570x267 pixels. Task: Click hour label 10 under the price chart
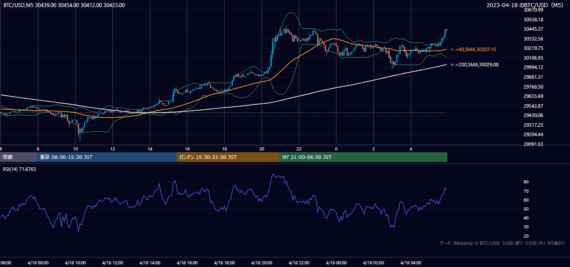point(75,149)
